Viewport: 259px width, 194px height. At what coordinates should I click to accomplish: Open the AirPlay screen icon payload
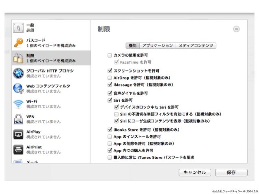(18, 134)
